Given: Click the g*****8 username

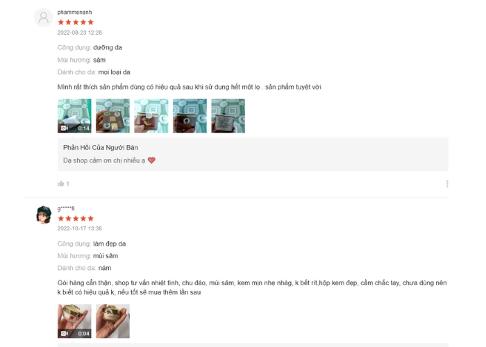Looking at the screenshot, I should (x=66, y=208).
